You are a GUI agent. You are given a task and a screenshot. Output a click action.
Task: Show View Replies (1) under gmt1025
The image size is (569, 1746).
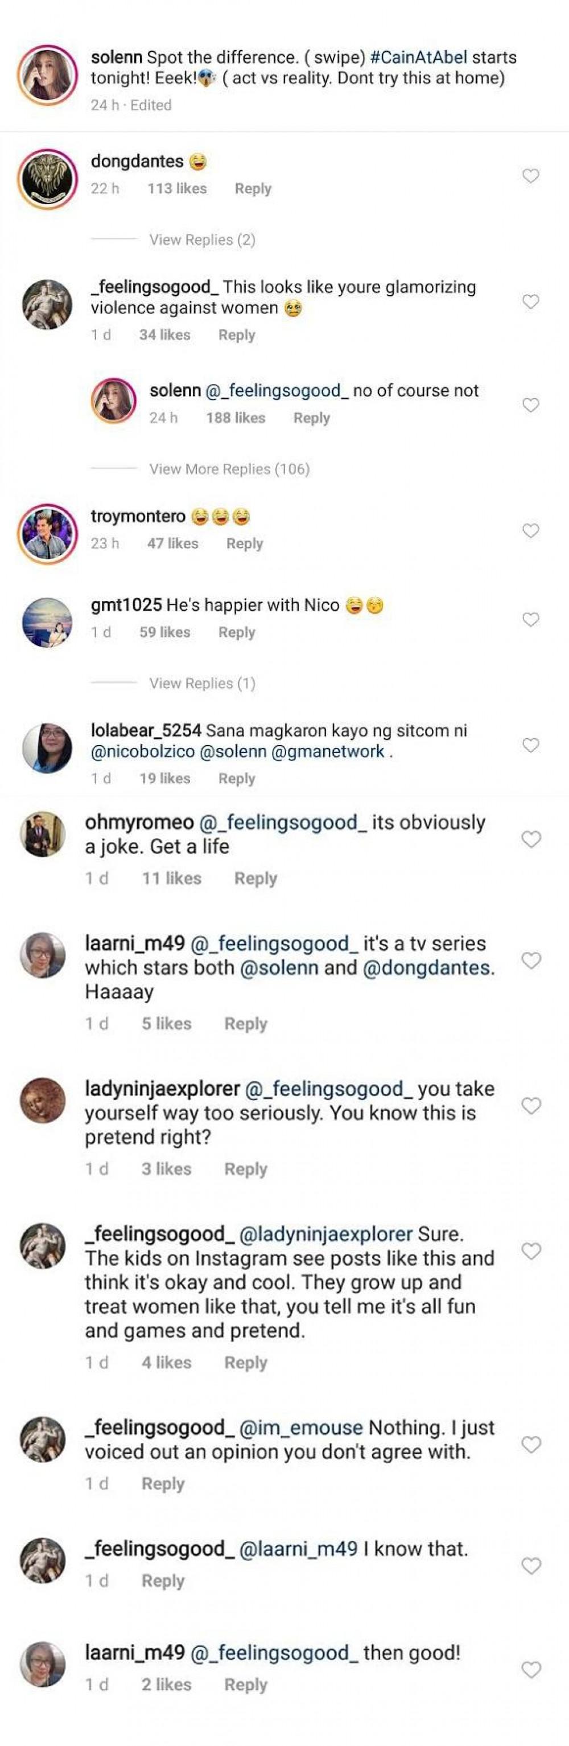tap(202, 683)
